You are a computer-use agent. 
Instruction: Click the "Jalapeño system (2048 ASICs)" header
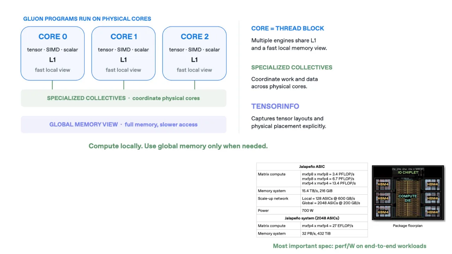coord(312,218)
